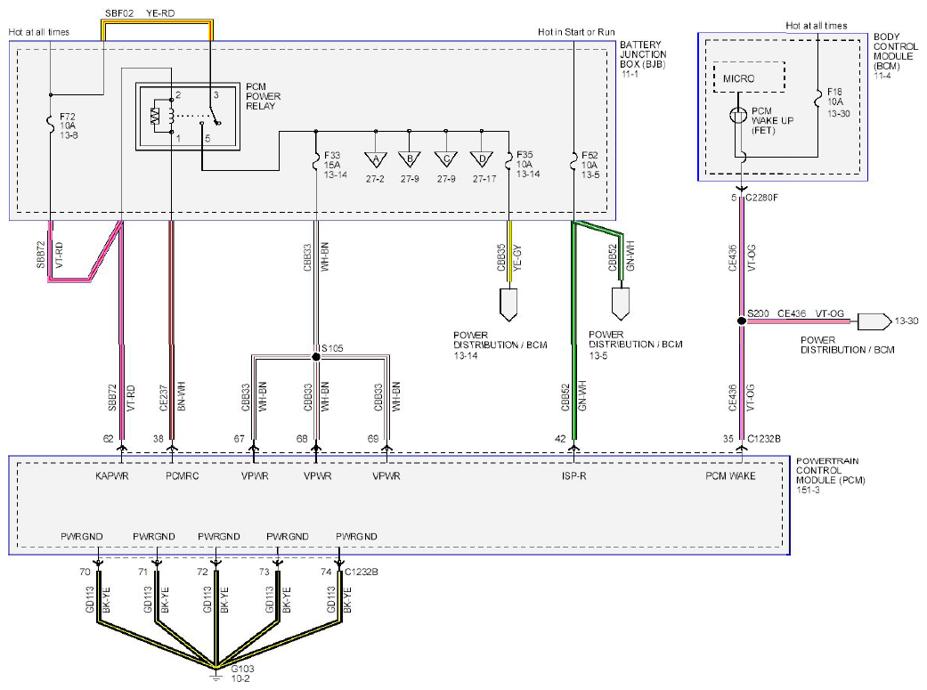Click the VPWR label at pin 67
927x690 pixels.
click(255, 476)
